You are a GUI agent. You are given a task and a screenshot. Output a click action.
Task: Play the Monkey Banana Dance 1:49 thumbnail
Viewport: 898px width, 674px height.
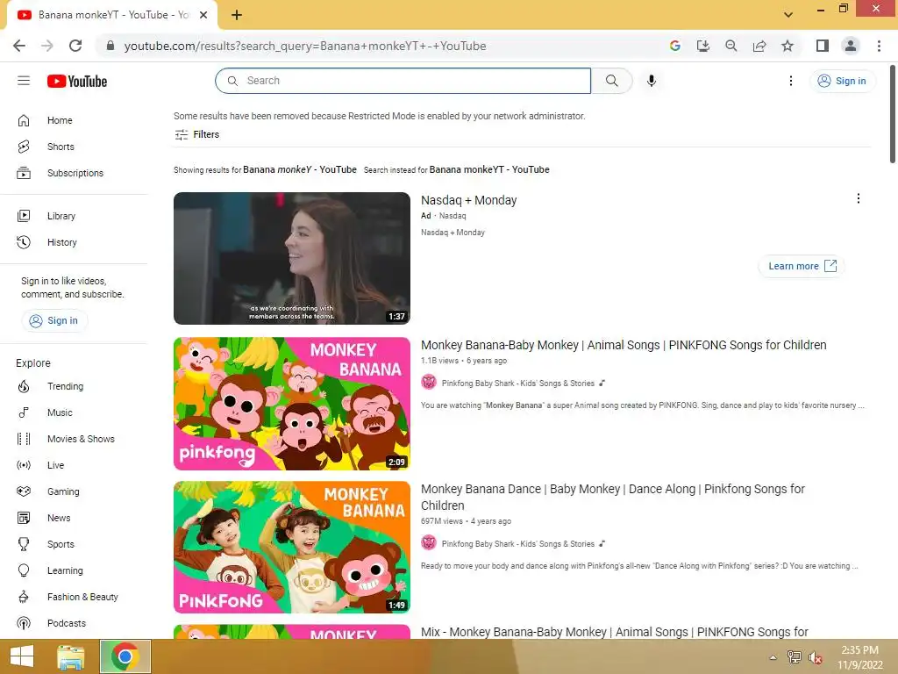[x=292, y=548]
